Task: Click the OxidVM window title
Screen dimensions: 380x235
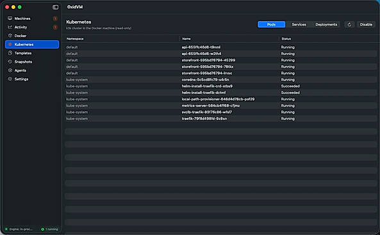Action: (75, 7)
